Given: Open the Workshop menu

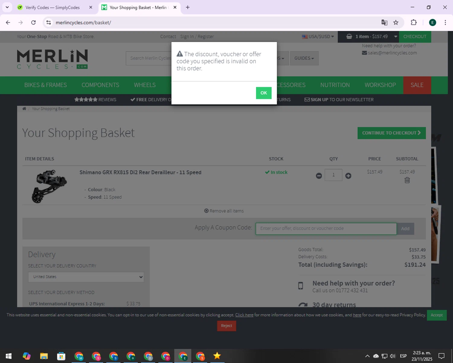Looking at the screenshot, I should 380,85.
